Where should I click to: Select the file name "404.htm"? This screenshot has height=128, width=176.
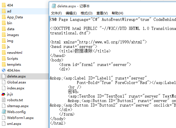14,70
